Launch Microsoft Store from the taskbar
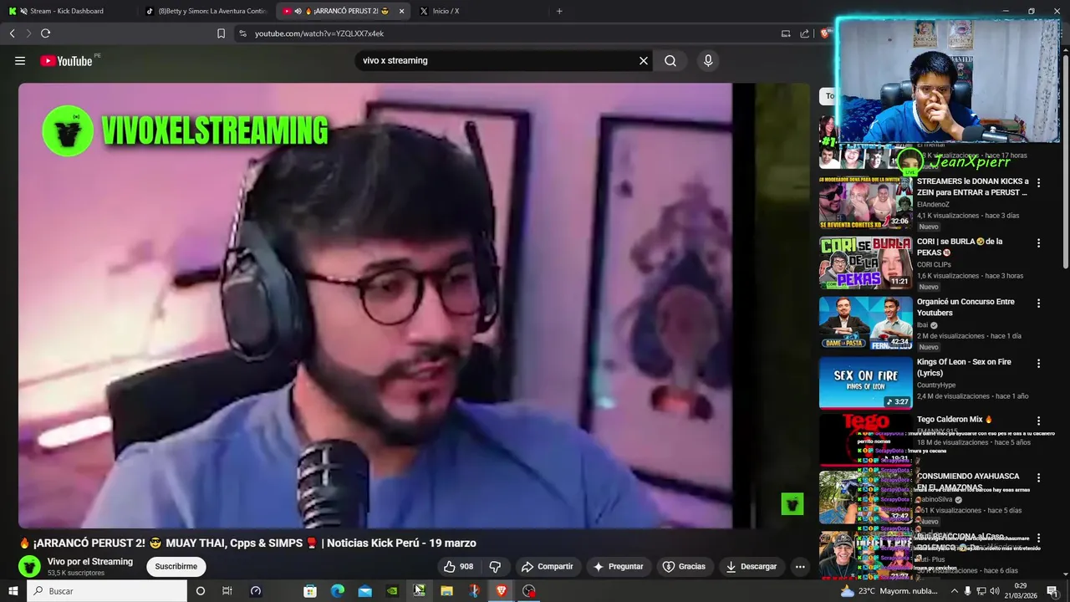This screenshot has height=602, width=1070. coord(310,590)
